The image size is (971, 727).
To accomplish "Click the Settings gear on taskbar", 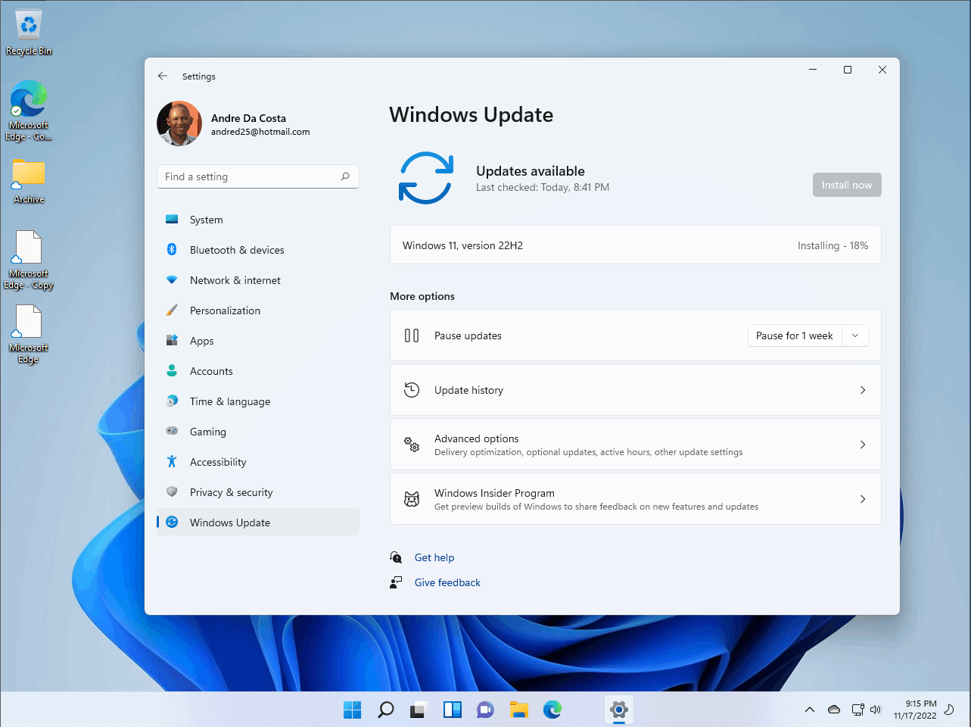I will click(619, 710).
